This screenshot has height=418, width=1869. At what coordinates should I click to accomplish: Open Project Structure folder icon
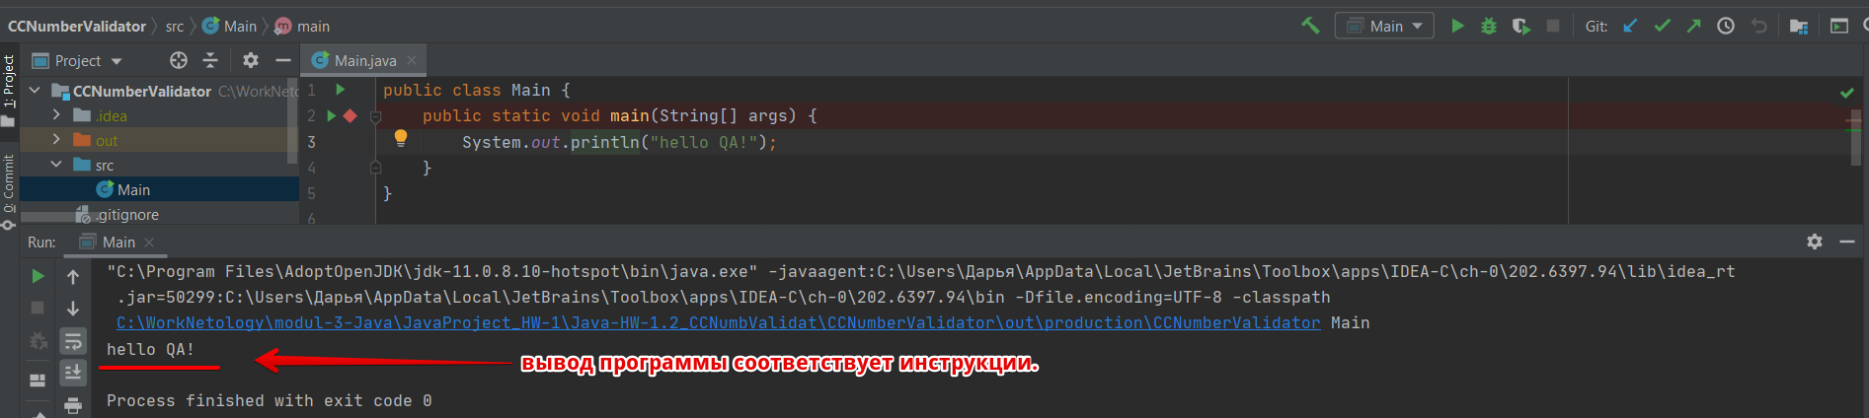click(1799, 26)
